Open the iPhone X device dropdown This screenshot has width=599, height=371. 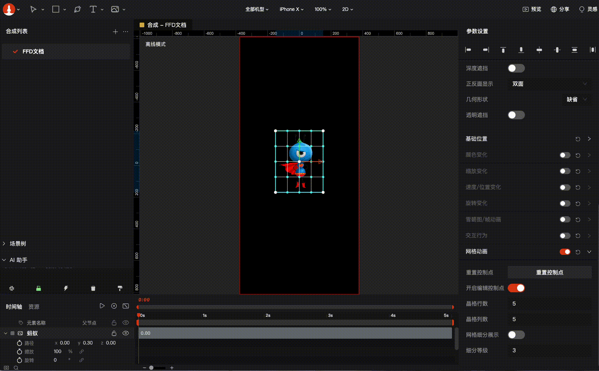291,9
